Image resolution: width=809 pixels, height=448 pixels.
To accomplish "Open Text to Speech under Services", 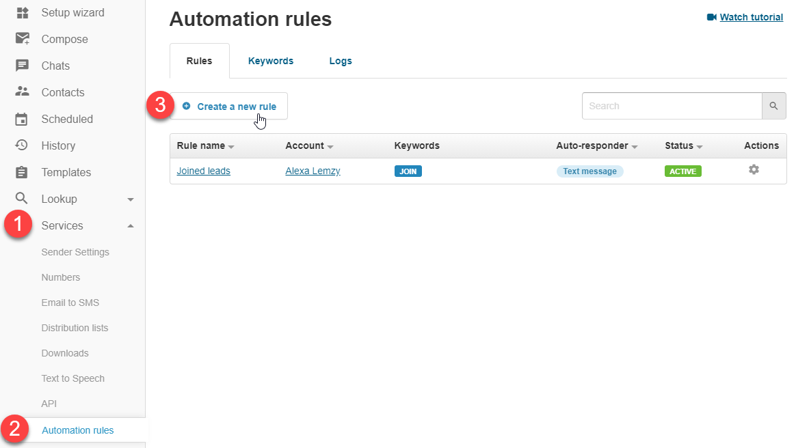I will (72, 378).
